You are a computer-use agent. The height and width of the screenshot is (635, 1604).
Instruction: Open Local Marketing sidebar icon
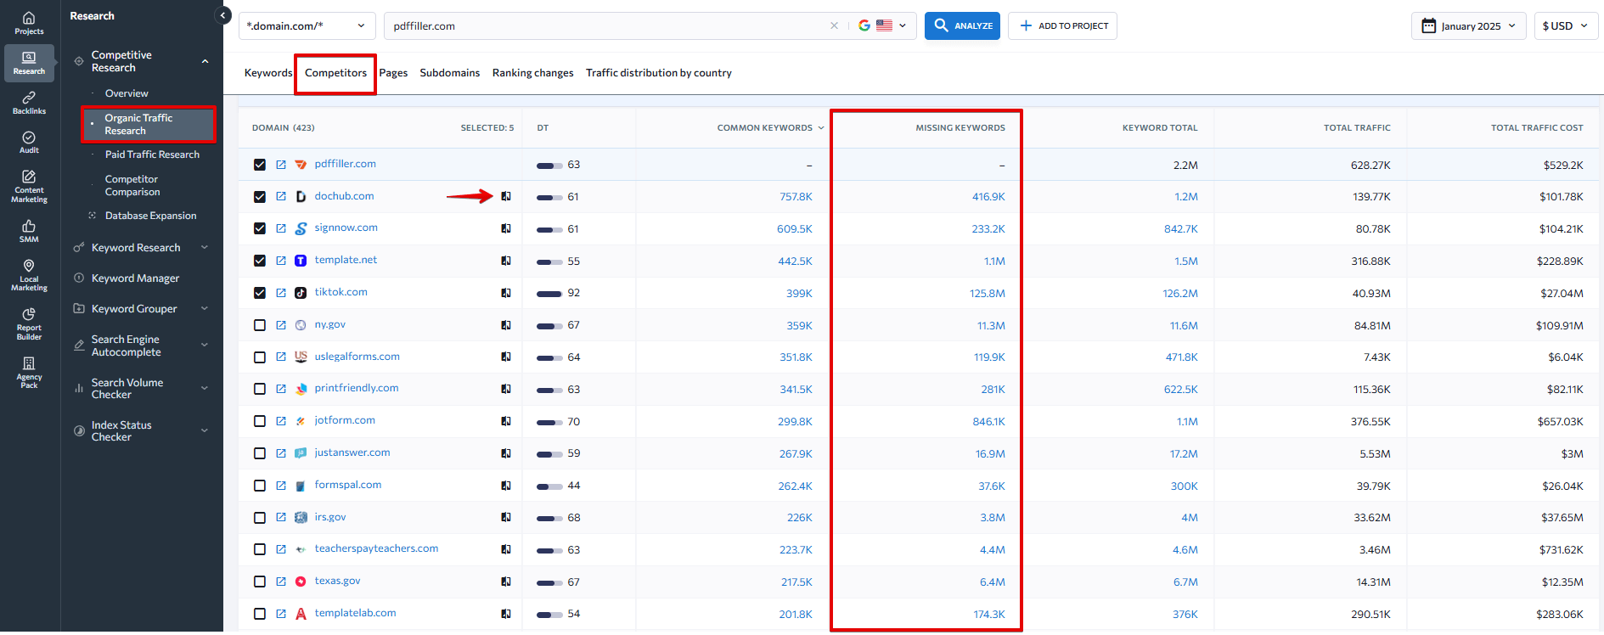click(x=29, y=275)
